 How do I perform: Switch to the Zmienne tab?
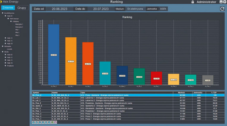point(8,8)
